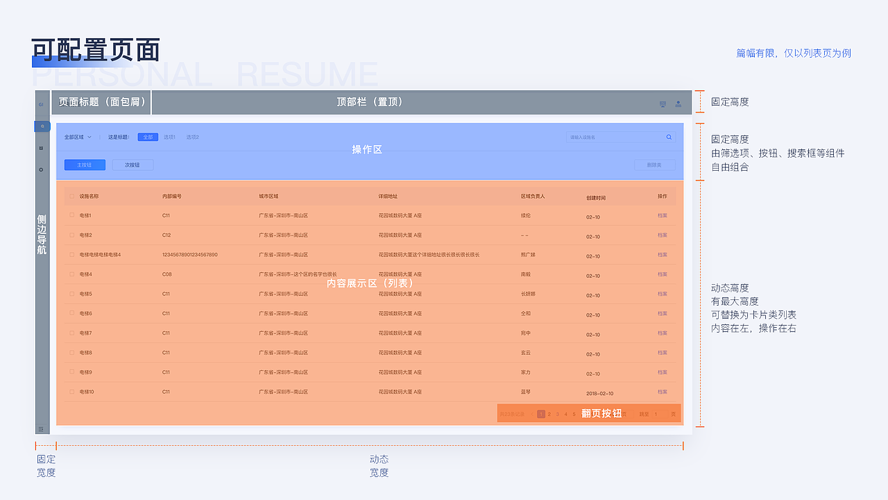Open 档案 link for 电梯2 row
Screen dimensions: 888x500
[663, 235]
